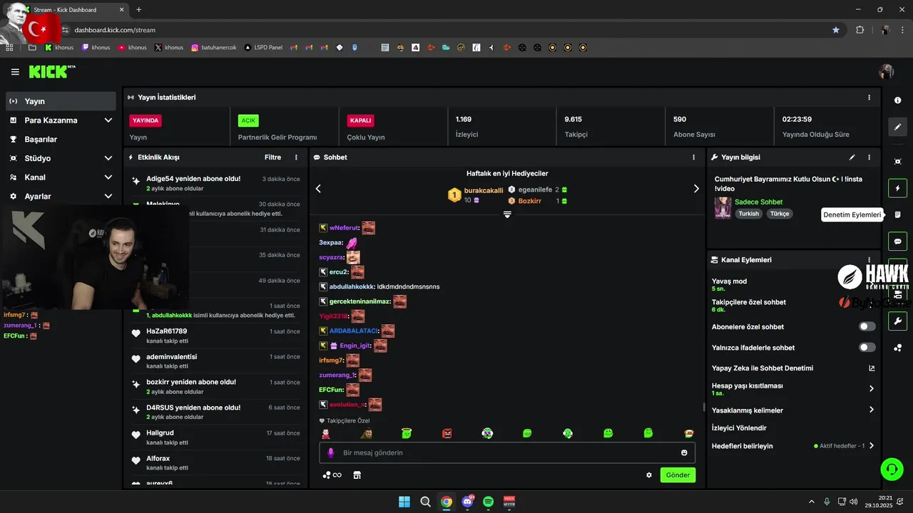Click Sadece Sohbet category link
913x513 pixels.
(x=758, y=202)
